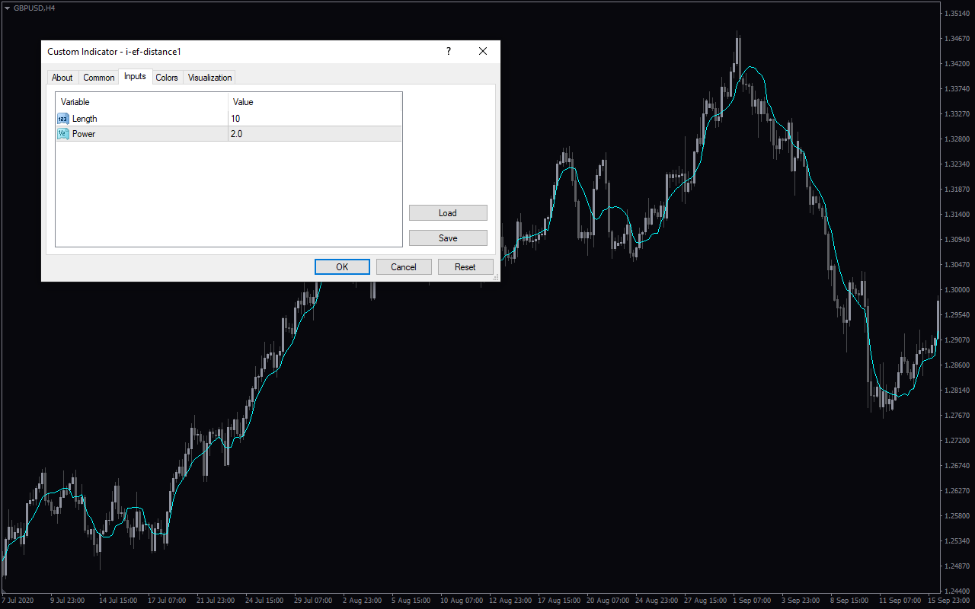The image size is (975, 609).
Task: Click the GBPUSD,H4 chart title
Action: [34, 7]
